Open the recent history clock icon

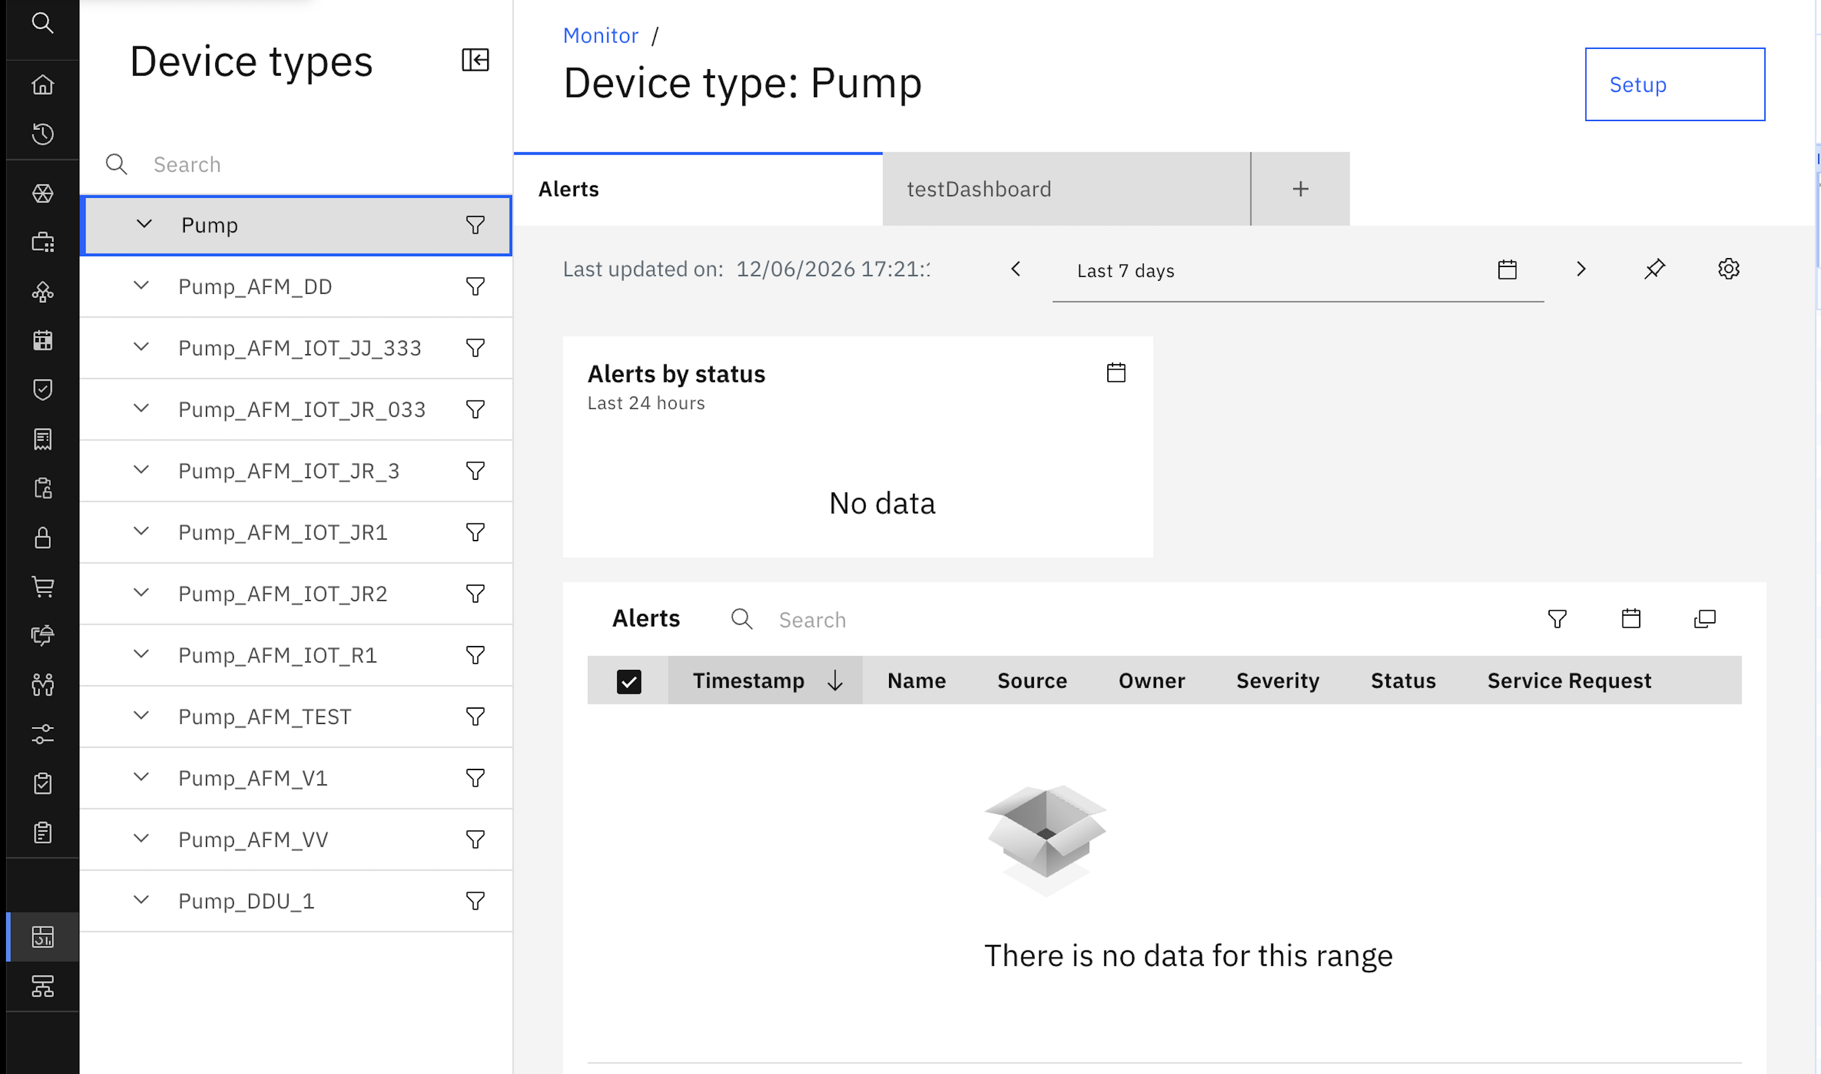pos(43,134)
